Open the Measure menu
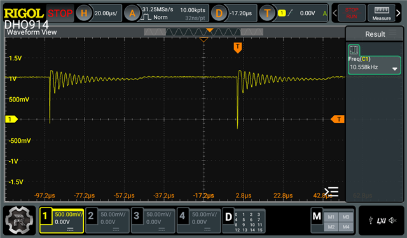Viewport: 407px width, 238px height. tap(382, 13)
